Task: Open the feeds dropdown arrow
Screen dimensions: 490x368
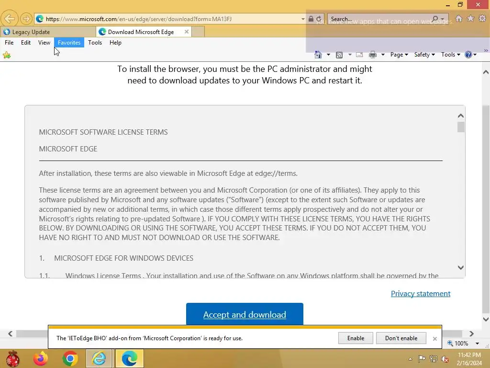Action: point(350,55)
